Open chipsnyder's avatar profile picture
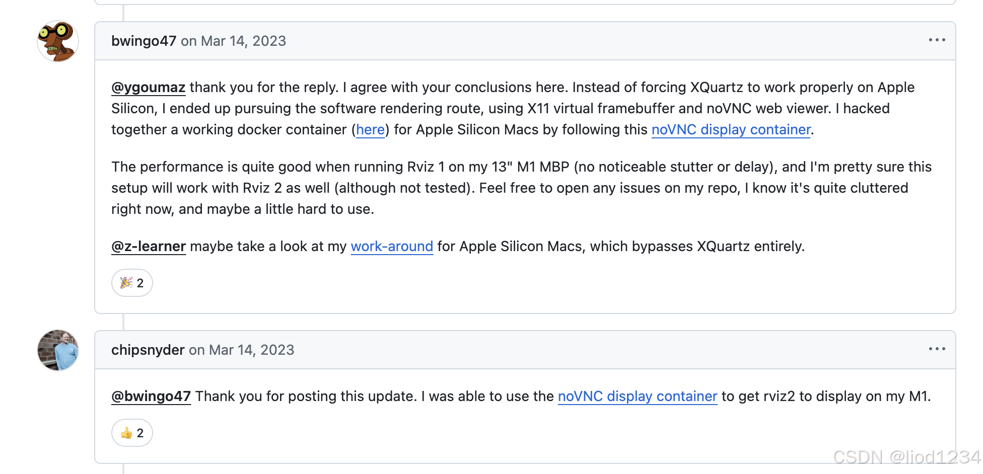Viewport: 983px width, 474px height. [58, 350]
